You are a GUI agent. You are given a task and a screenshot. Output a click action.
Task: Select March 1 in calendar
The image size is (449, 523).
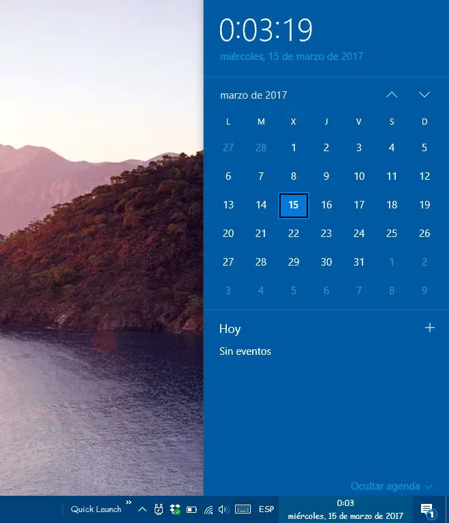tap(294, 147)
